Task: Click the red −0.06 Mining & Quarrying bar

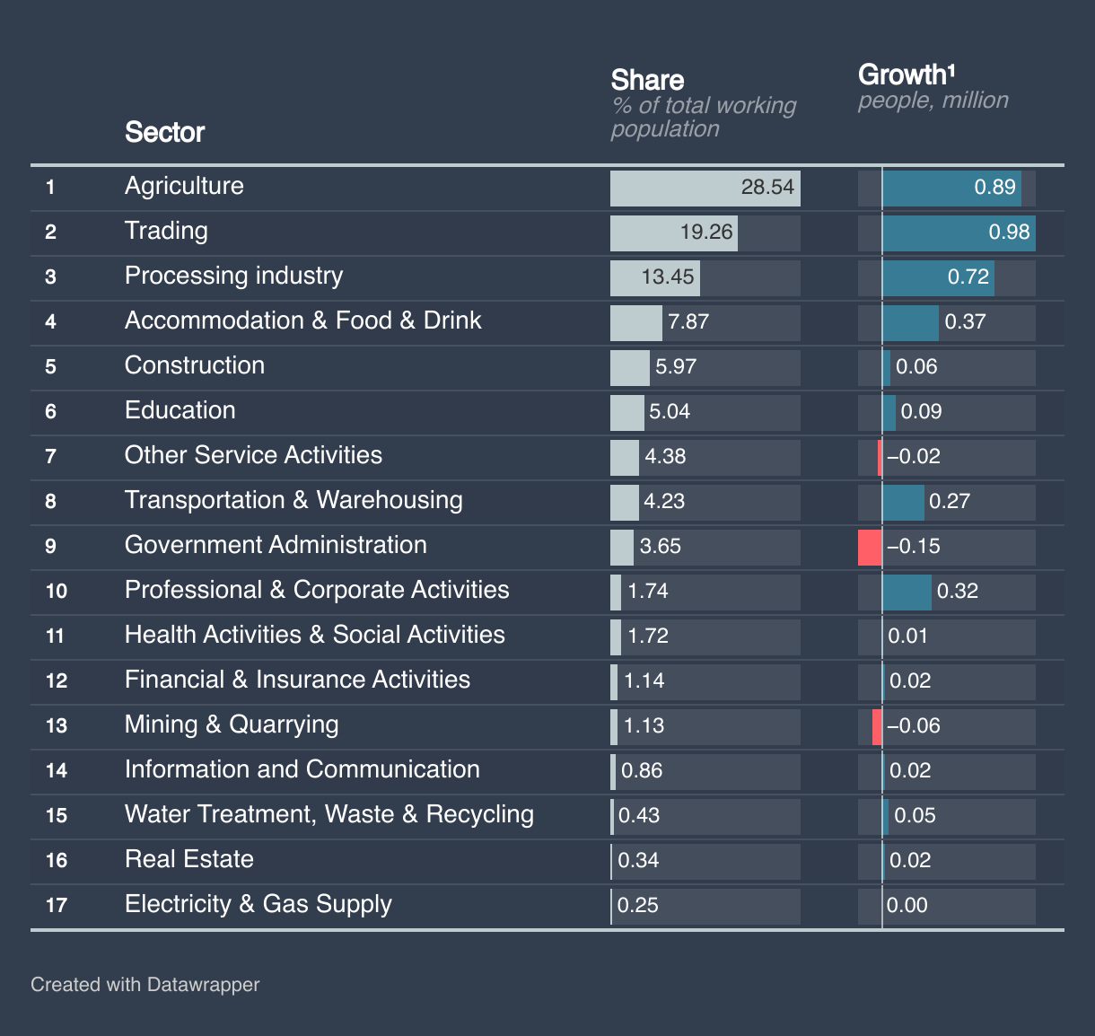Action: click(877, 726)
